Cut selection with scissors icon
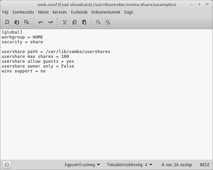 point(65,22)
